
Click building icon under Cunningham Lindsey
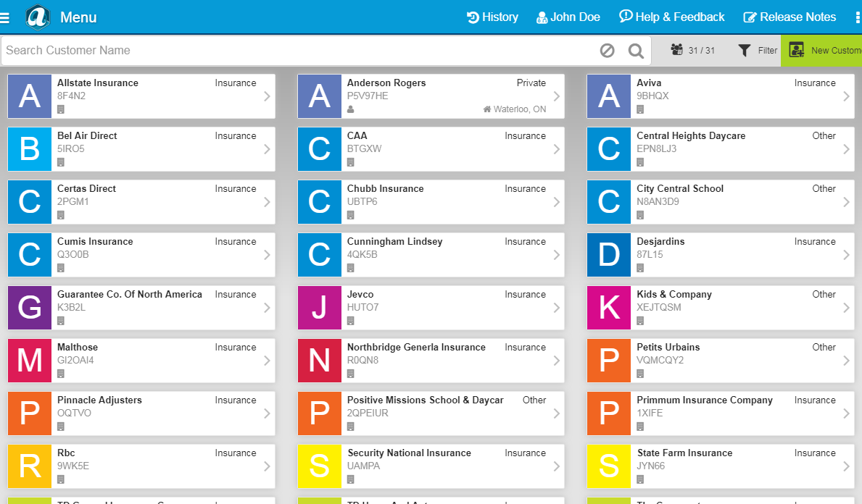click(x=351, y=268)
